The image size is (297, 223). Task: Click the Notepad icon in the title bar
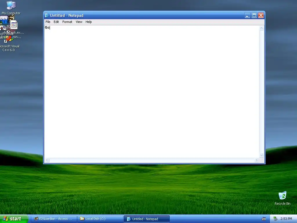pyautogui.click(x=47, y=15)
